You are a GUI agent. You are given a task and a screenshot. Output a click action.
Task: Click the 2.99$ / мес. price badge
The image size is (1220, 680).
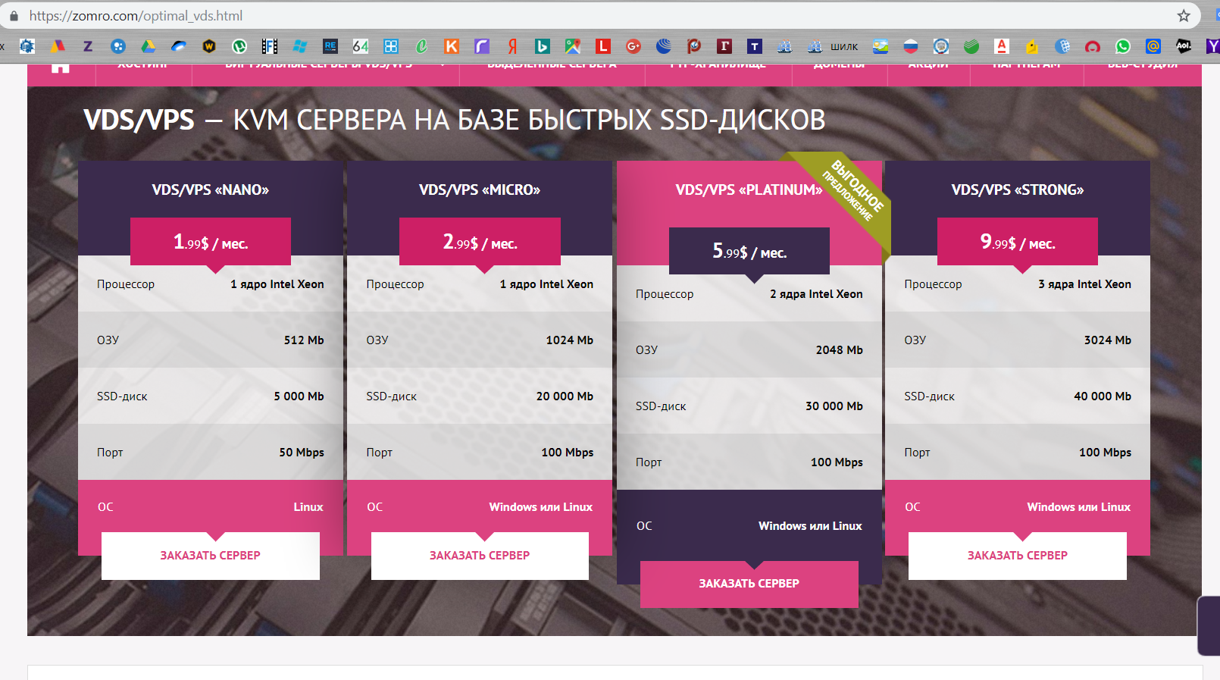(x=480, y=242)
